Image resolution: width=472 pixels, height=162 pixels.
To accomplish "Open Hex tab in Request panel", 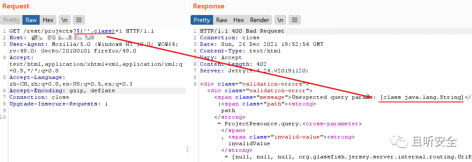I will tap(48, 20).
